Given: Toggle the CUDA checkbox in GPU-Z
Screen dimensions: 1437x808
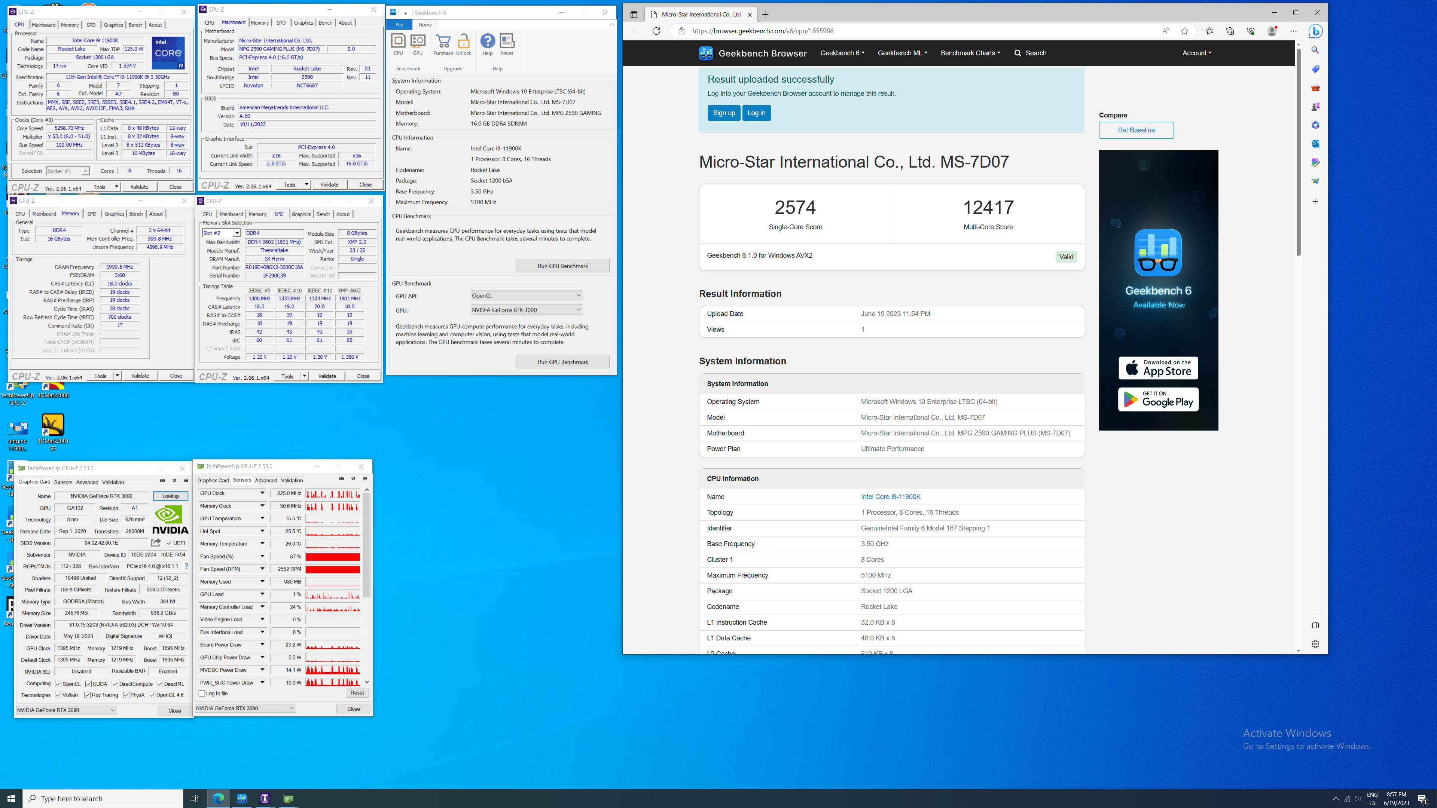Looking at the screenshot, I should click(88, 684).
